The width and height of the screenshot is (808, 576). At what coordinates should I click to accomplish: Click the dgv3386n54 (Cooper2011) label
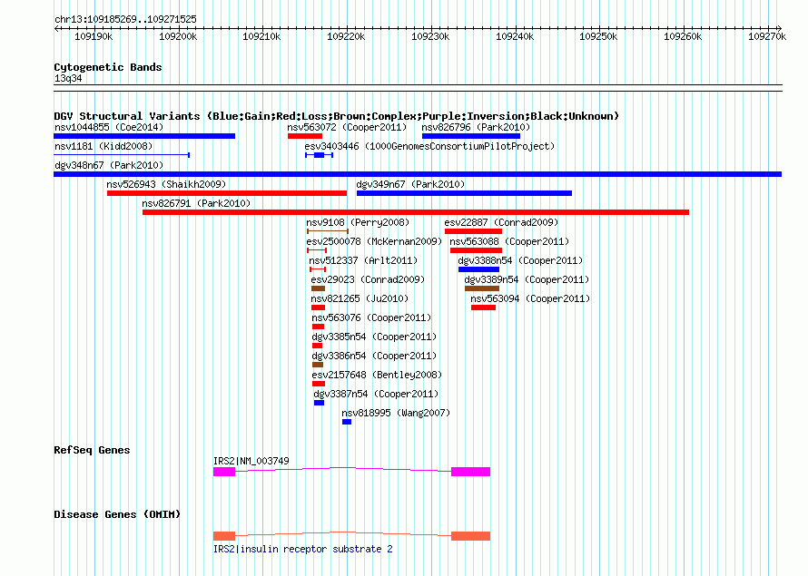click(374, 356)
